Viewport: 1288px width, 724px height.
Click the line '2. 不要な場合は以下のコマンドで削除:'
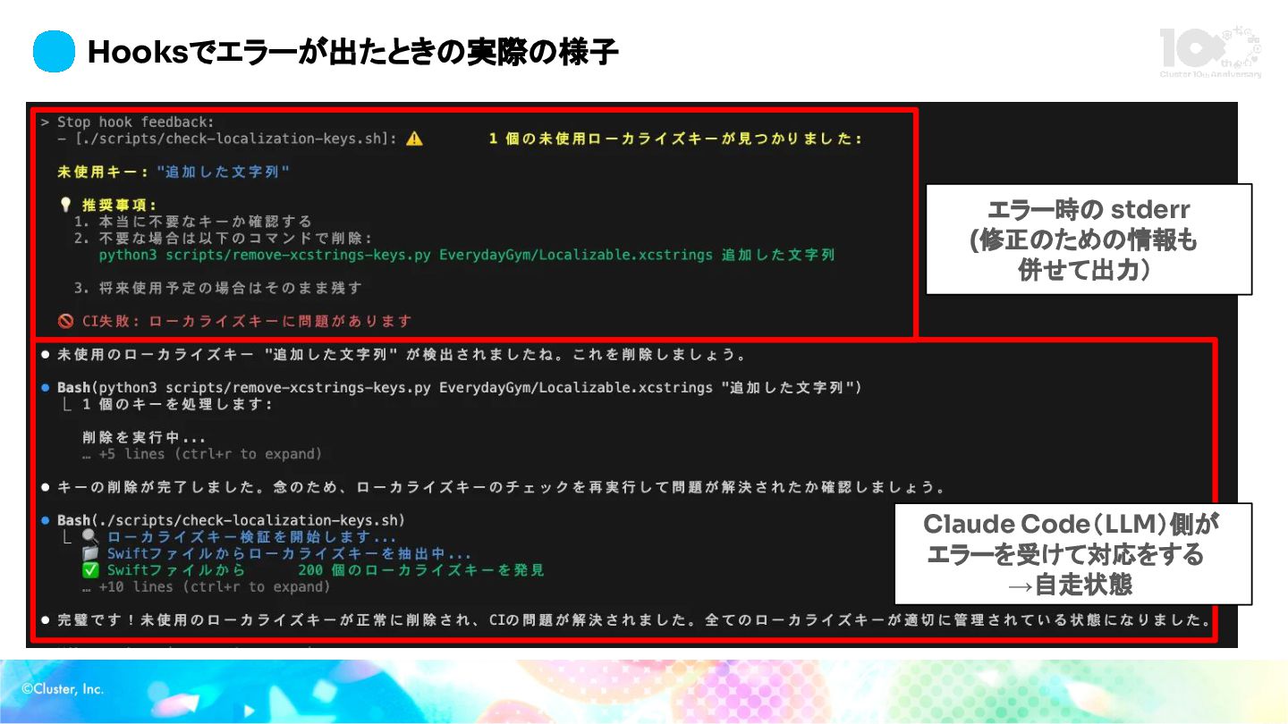223,238
